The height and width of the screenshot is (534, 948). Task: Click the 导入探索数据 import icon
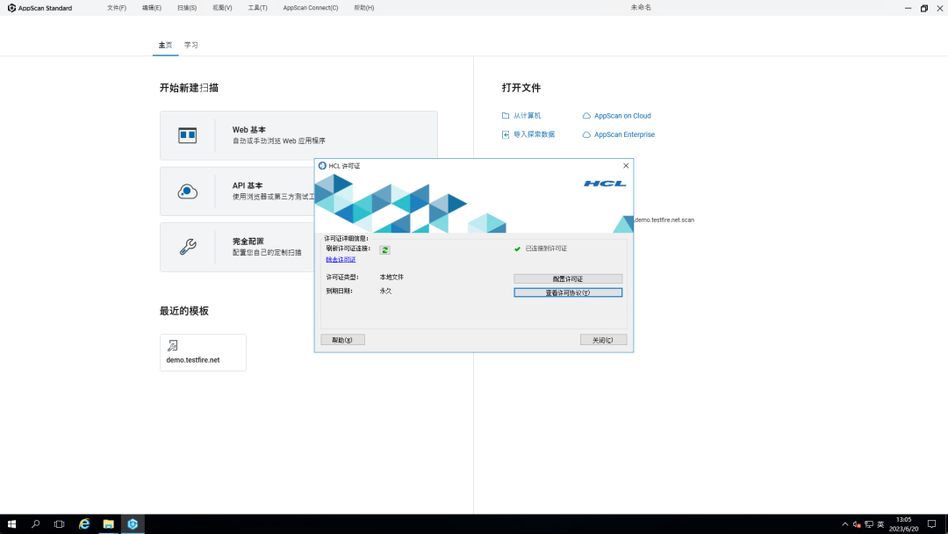click(x=506, y=134)
